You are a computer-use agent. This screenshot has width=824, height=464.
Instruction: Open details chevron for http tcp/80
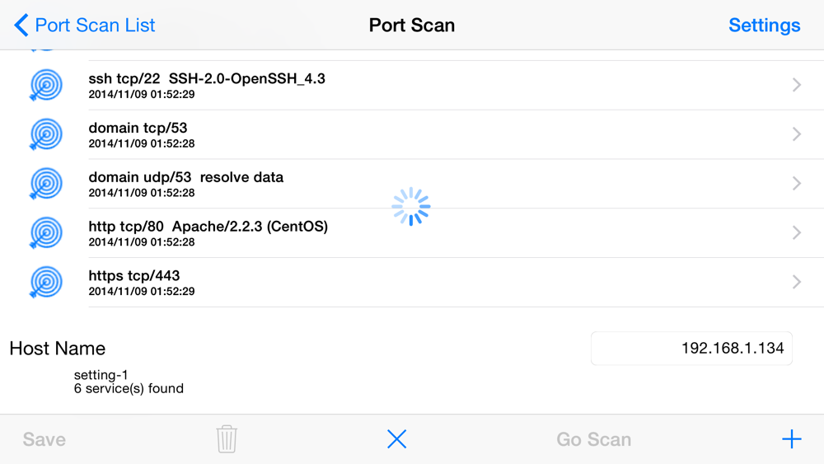click(x=796, y=233)
